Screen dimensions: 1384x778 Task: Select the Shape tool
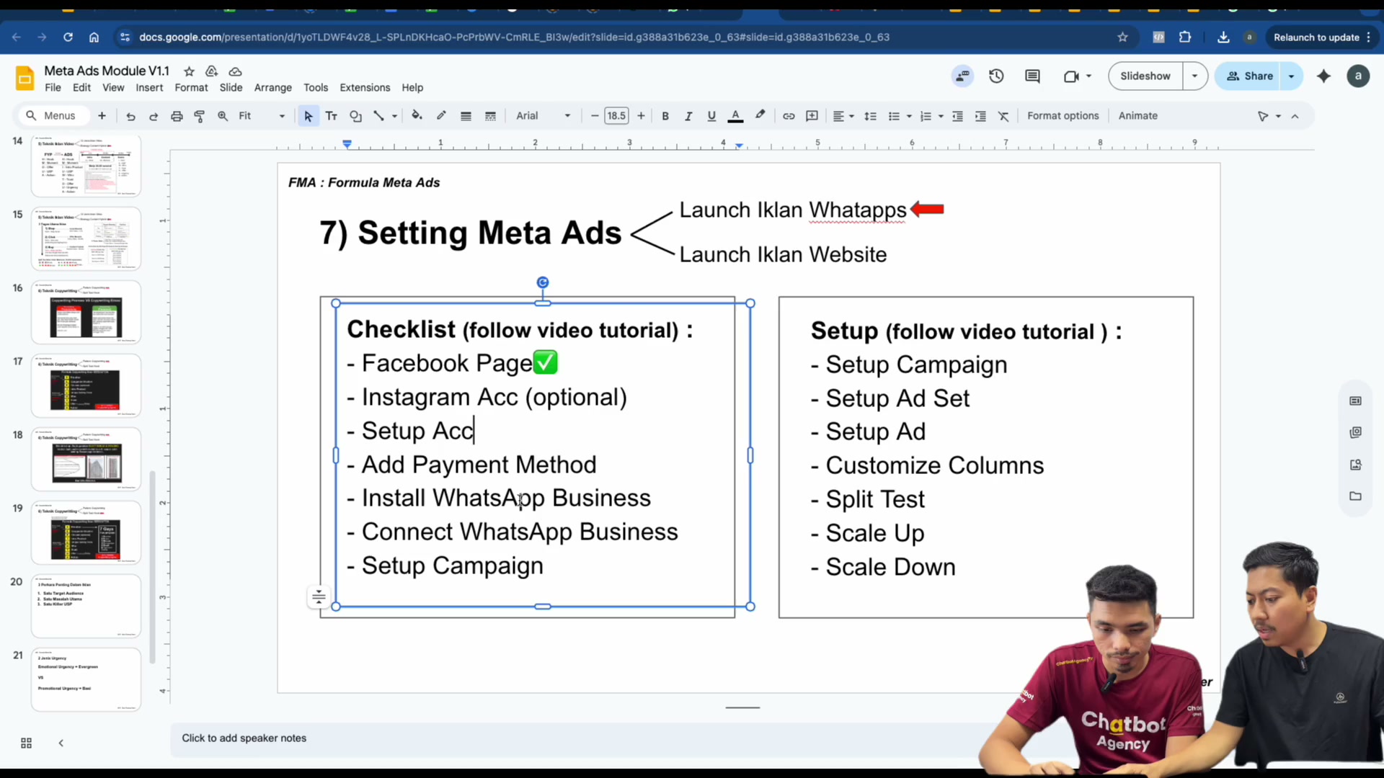point(355,116)
